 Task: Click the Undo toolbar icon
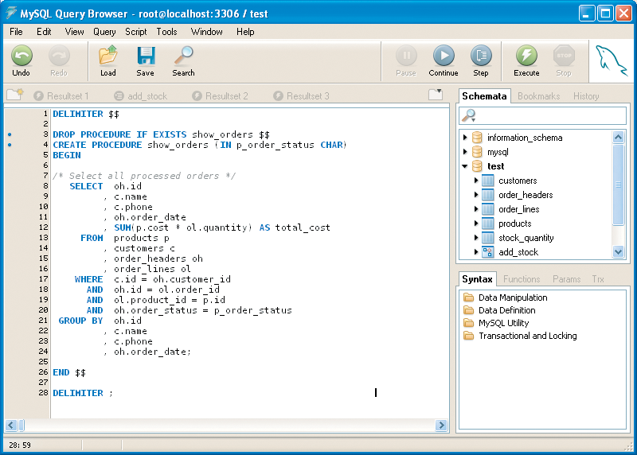pyautogui.click(x=21, y=55)
